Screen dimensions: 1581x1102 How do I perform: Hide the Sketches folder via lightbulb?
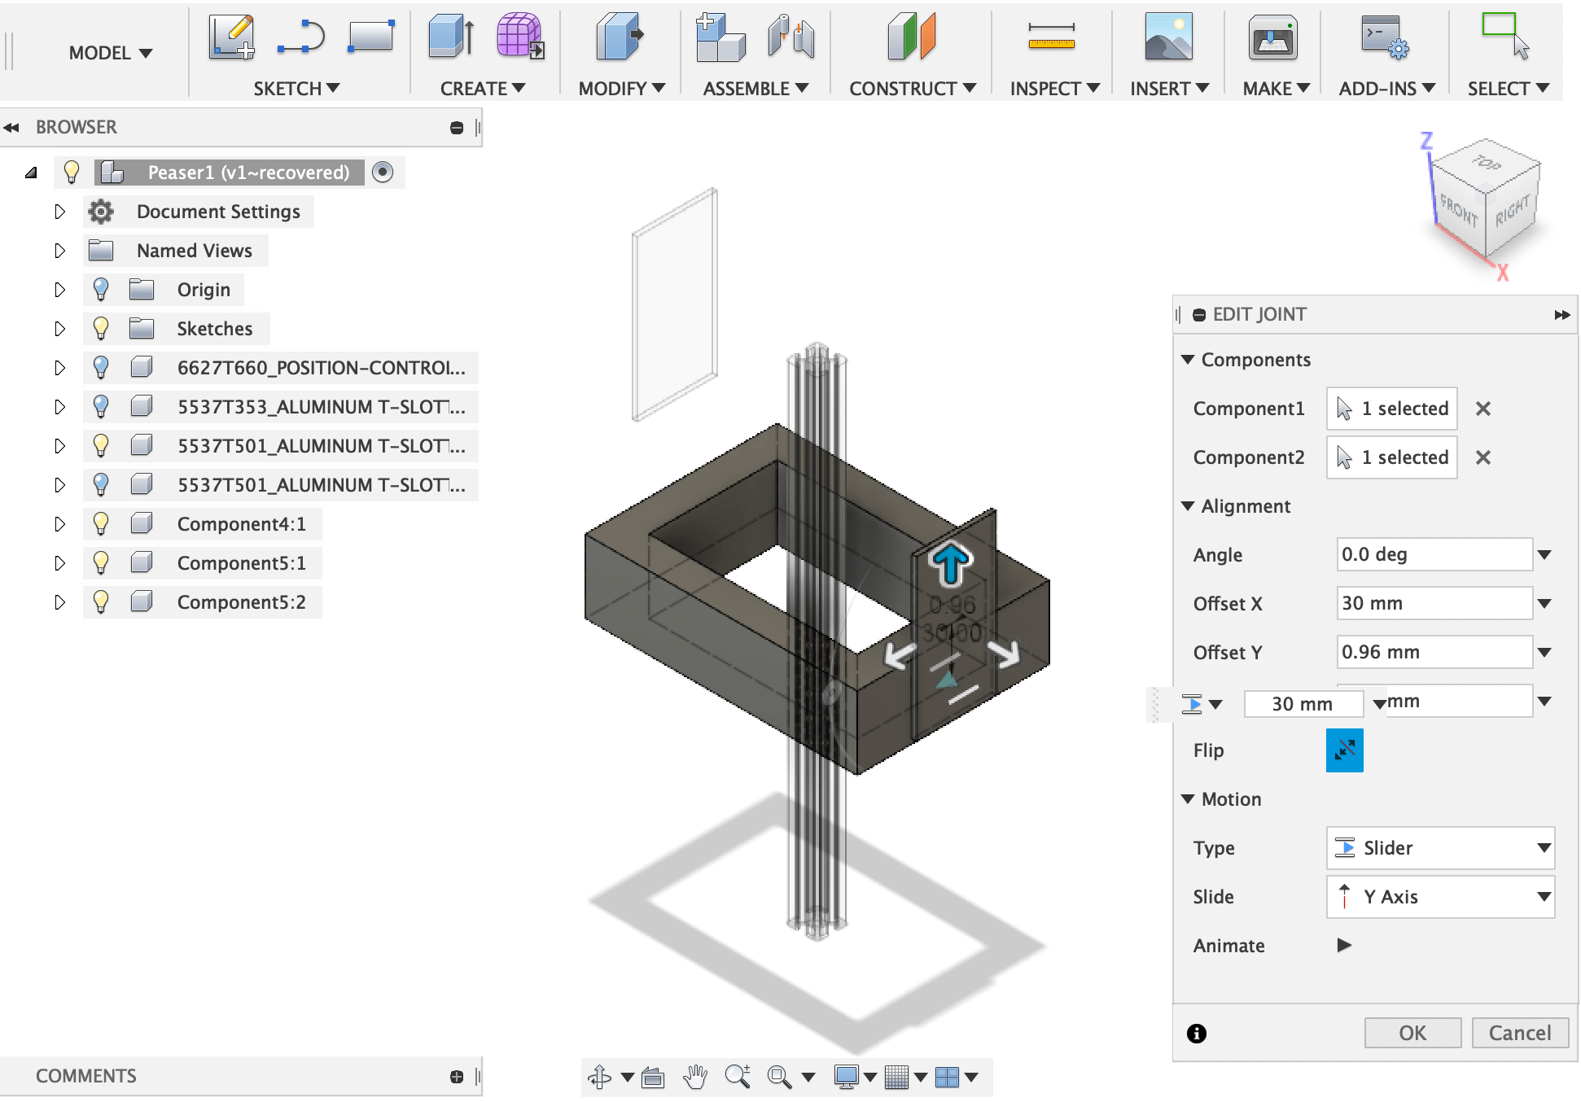coord(101,328)
